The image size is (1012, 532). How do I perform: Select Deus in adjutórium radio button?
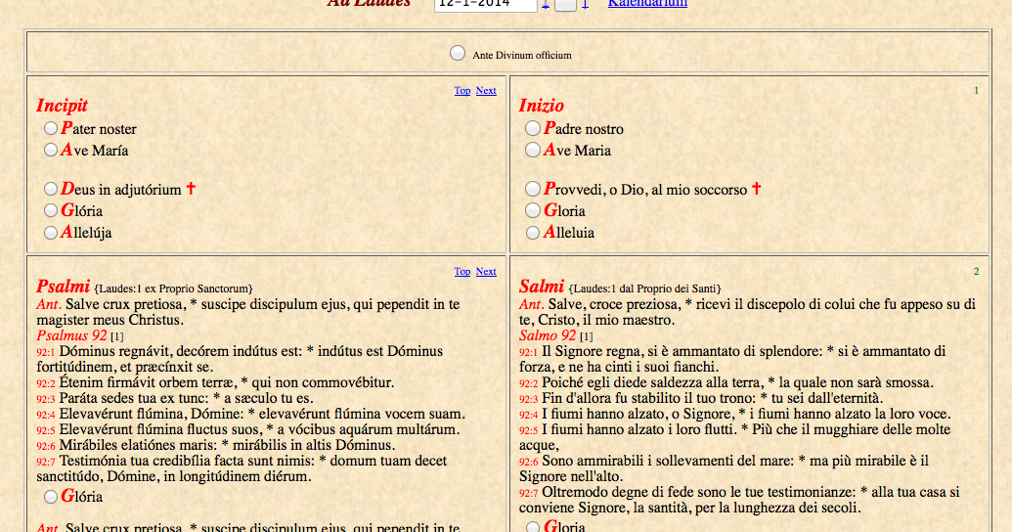51,189
